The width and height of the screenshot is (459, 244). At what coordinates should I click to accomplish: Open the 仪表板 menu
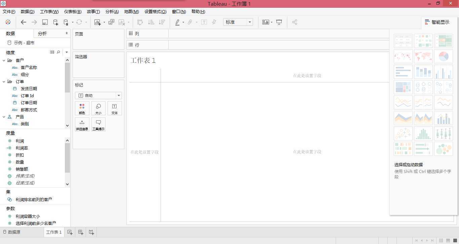pyautogui.click(x=73, y=11)
